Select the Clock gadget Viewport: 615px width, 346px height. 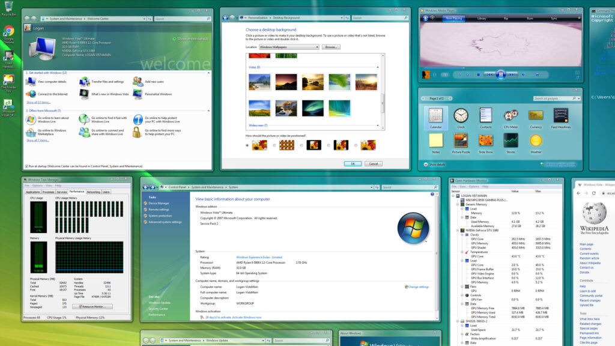tap(461, 118)
